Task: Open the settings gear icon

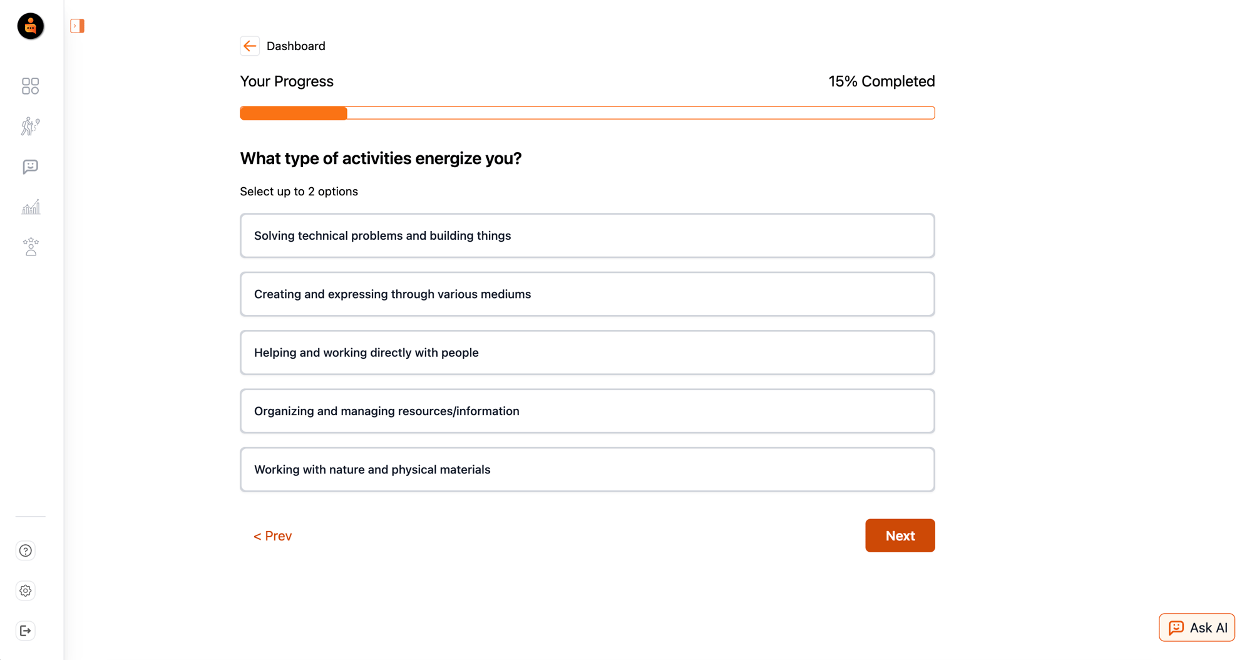Action: tap(26, 590)
